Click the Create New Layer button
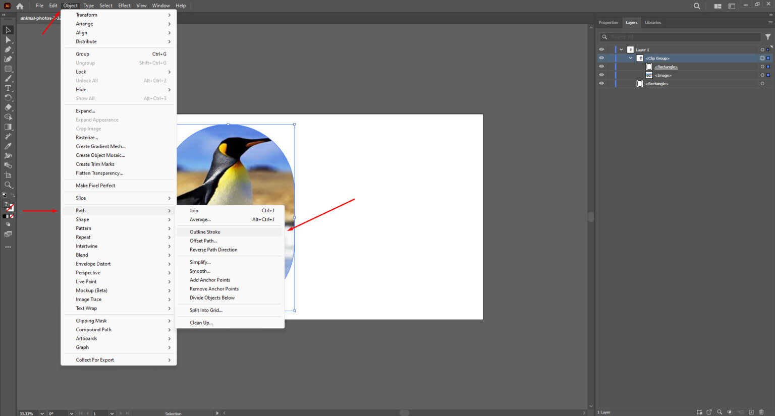Viewport: 775px width, 416px height. click(x=751, y=412)
